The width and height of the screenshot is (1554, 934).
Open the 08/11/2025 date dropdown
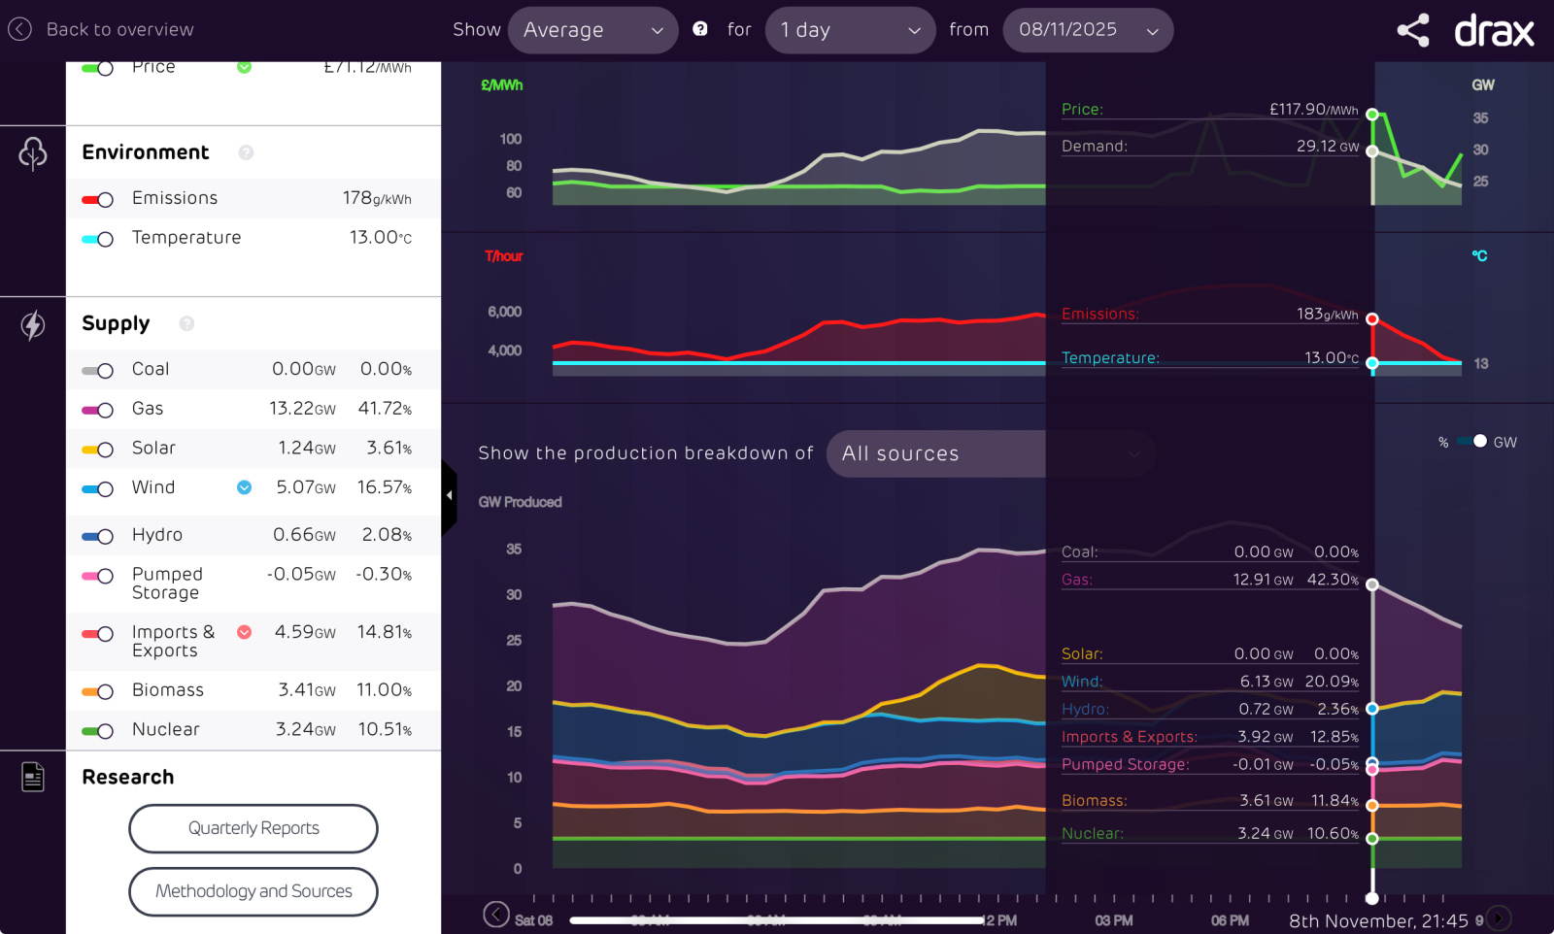click(1087, 30)
